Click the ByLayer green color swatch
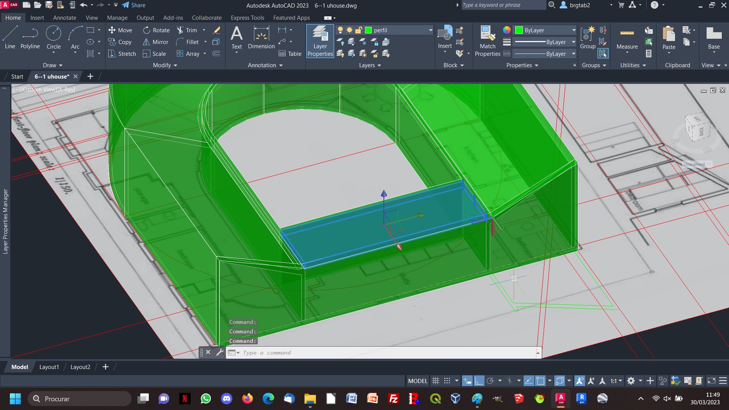Image resolution: width=729 pixels, height=410 pixels. pyautogui.click(x=519, y=30)
